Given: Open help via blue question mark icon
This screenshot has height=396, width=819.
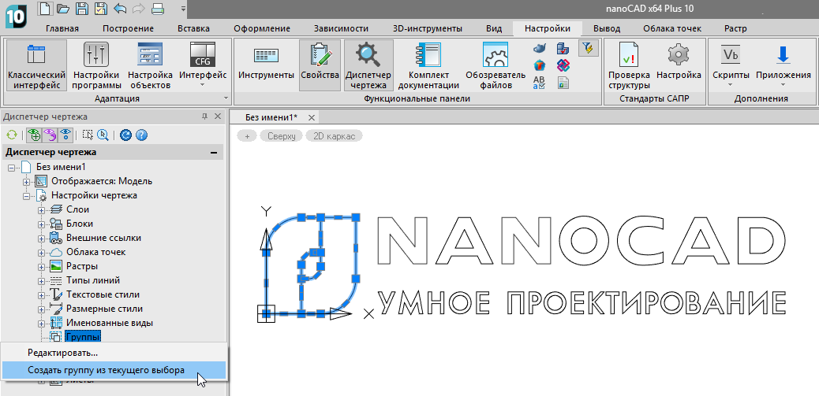Looking at the screenshot, I should (x=141, y=135).
